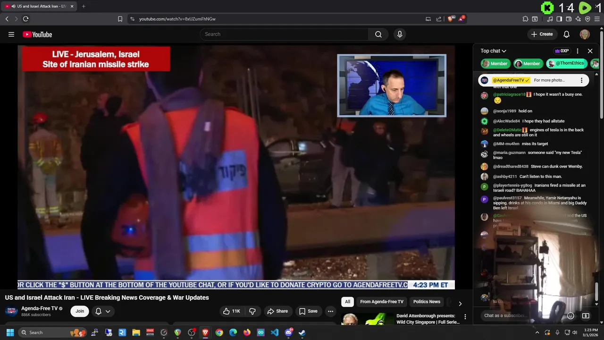Open the Brave playlist music icon

click(x=550, y=19)
